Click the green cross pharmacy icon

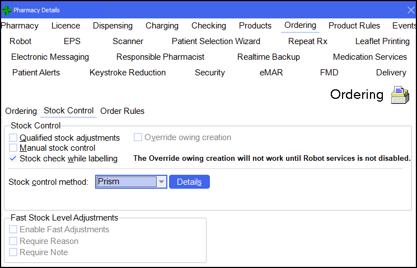coord(7,10)
